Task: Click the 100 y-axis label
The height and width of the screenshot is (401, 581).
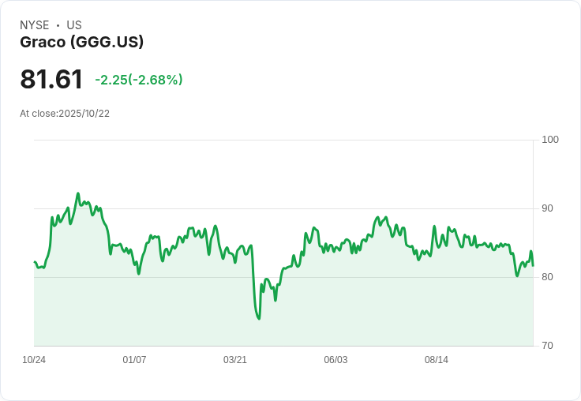Action: [x=550, y=140]
